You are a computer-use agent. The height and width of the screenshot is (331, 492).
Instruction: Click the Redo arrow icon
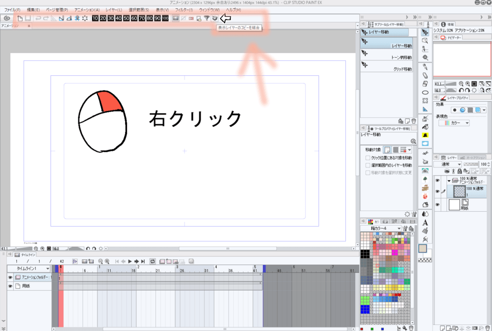click(46, 18)
